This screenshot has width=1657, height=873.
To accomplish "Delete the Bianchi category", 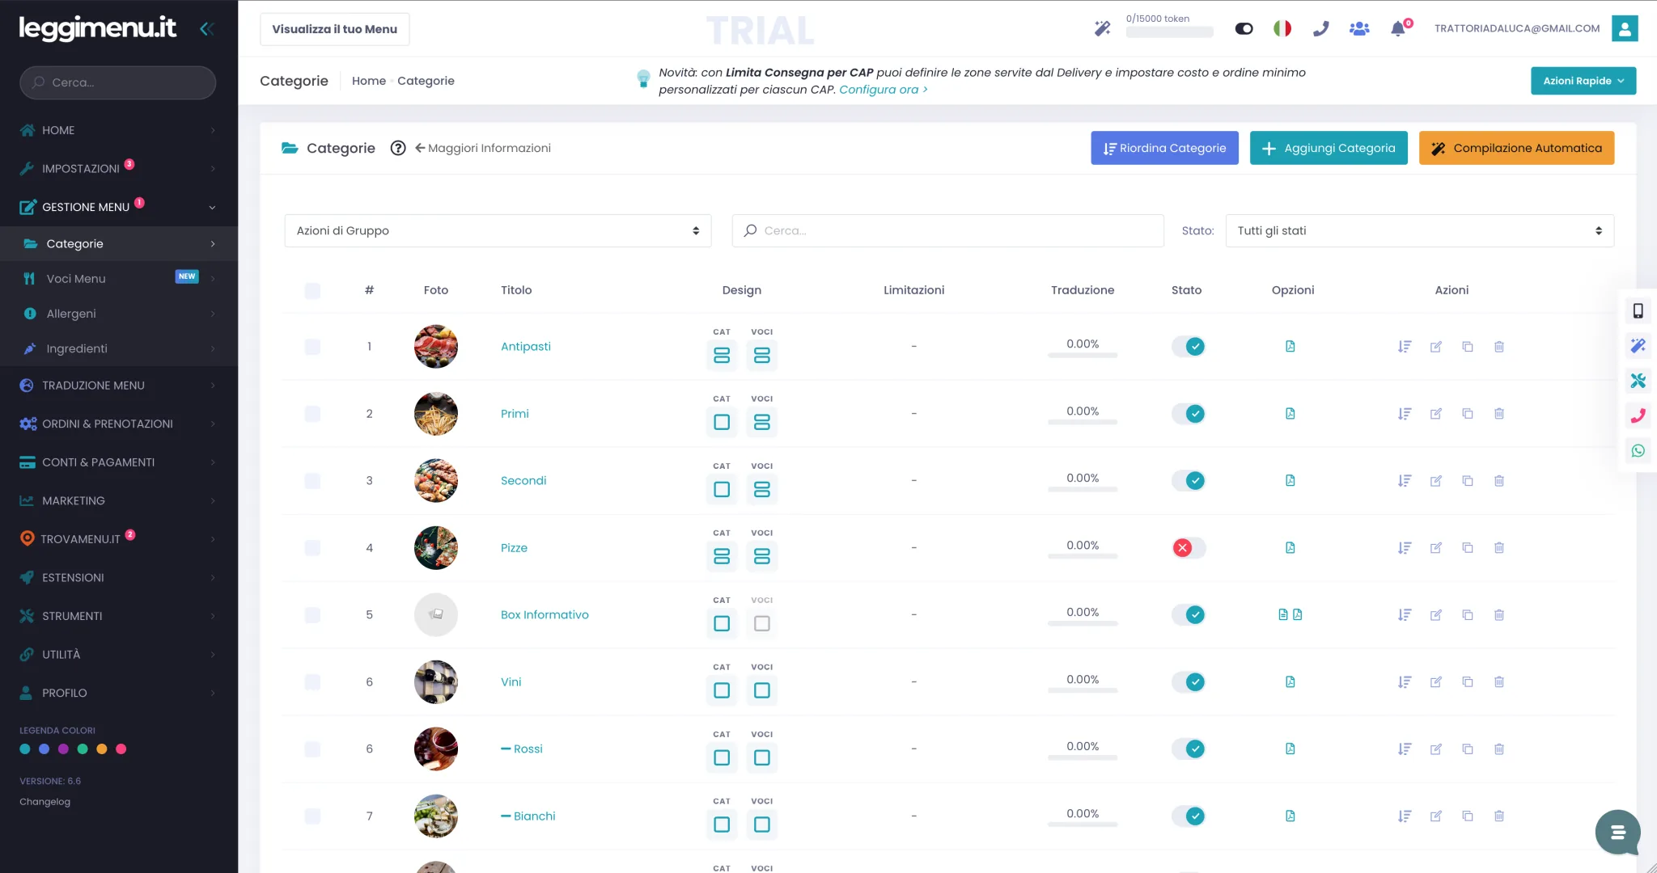I will [x=1499, y=816].
